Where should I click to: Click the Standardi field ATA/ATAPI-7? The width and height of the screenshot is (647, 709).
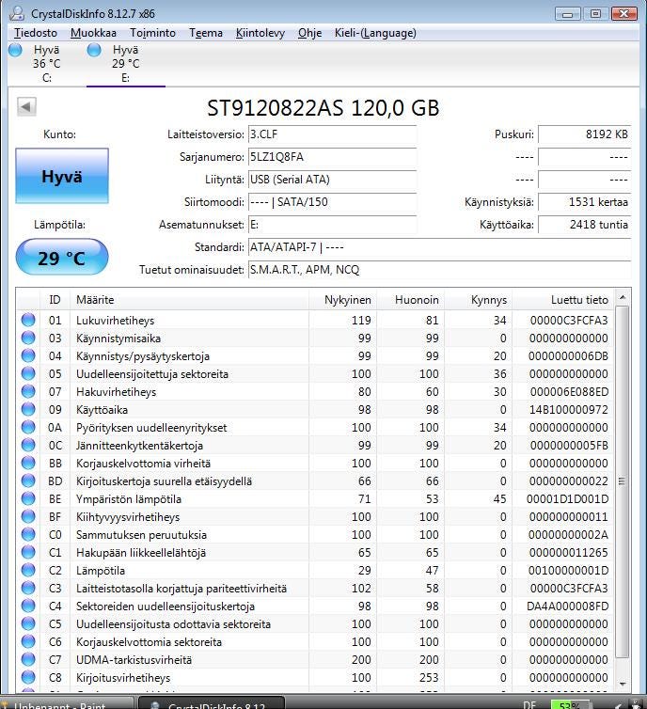coord(439,247)
